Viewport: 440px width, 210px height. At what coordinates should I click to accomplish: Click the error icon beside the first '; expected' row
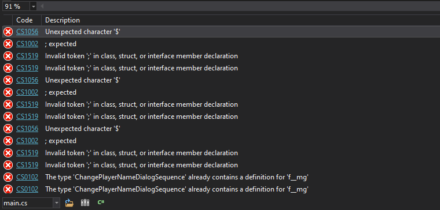tap(8, 44)
